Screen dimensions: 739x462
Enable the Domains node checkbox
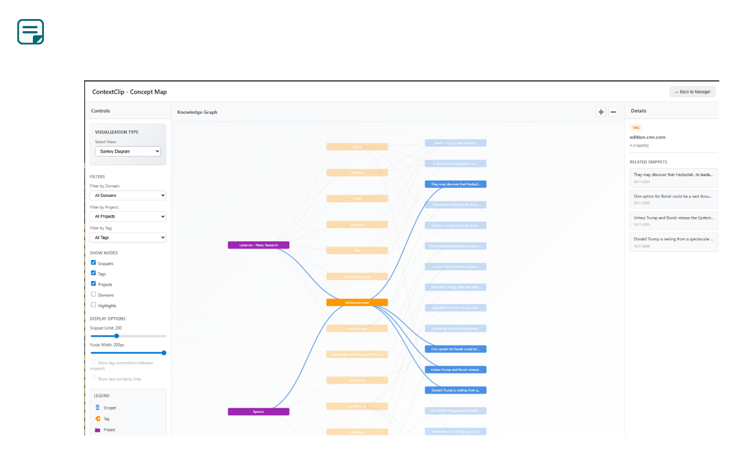tap(94, 294)
